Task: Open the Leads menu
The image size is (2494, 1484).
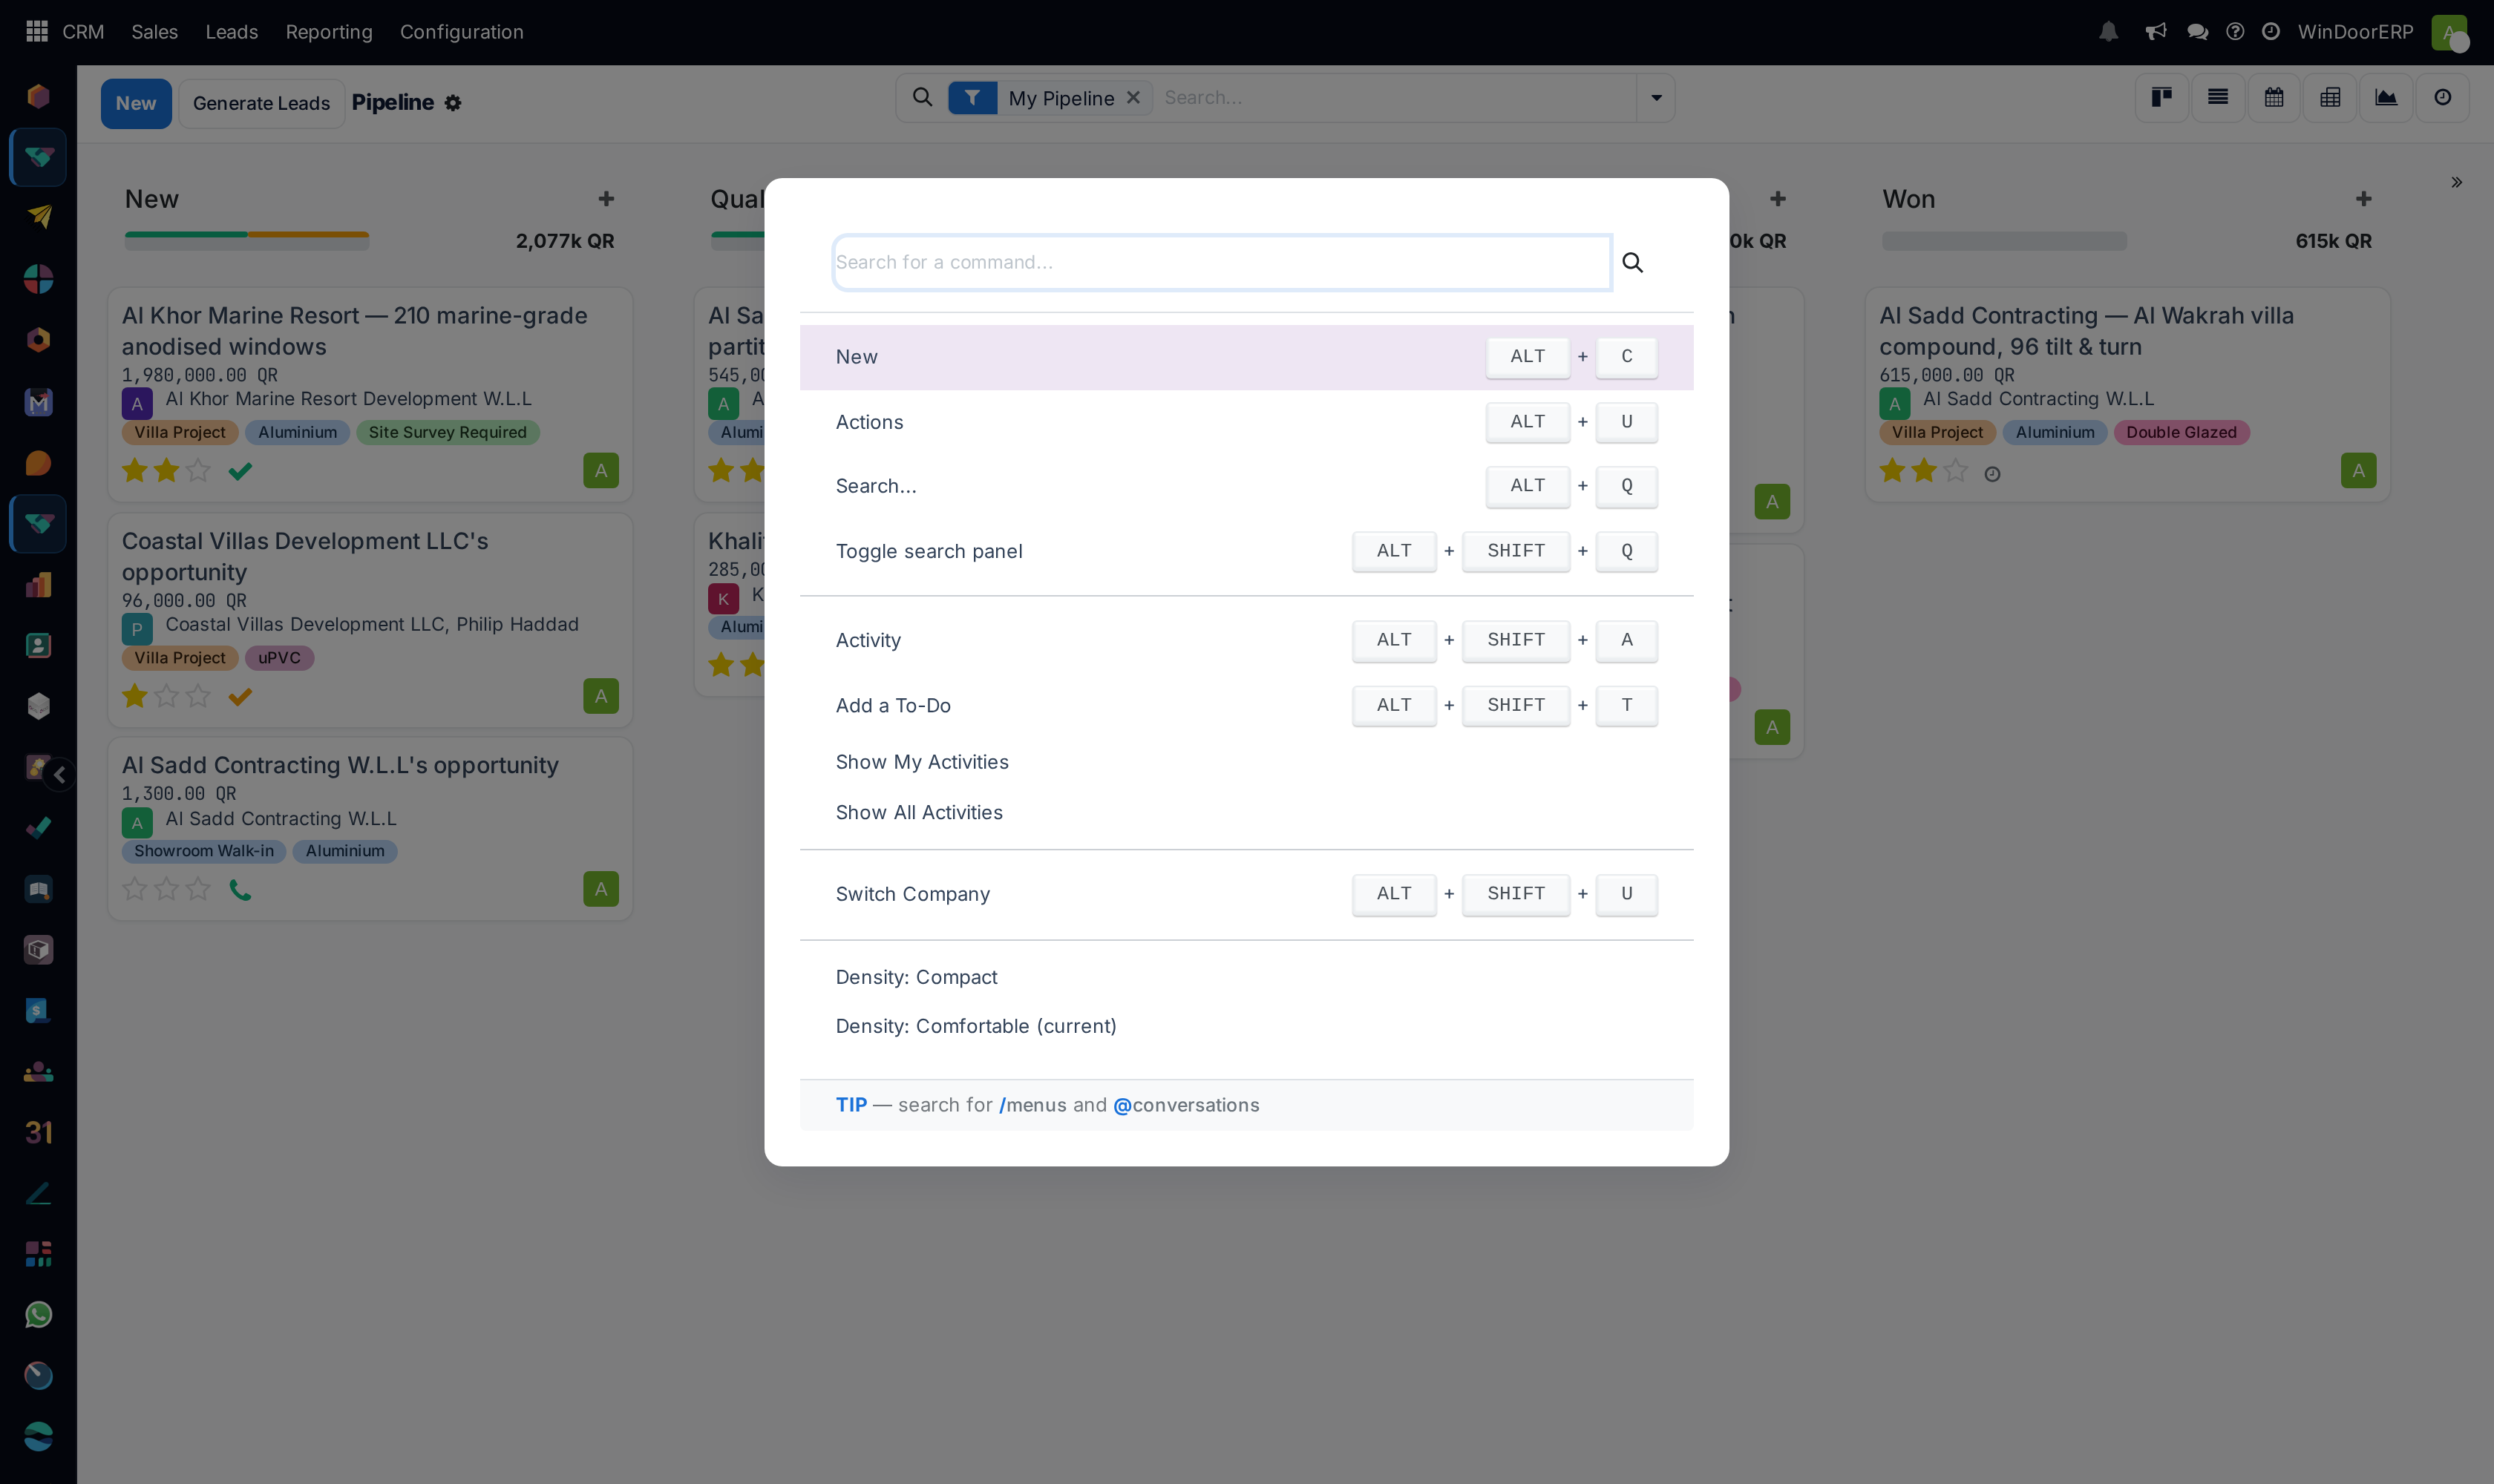Action: (x=231, y=32)
